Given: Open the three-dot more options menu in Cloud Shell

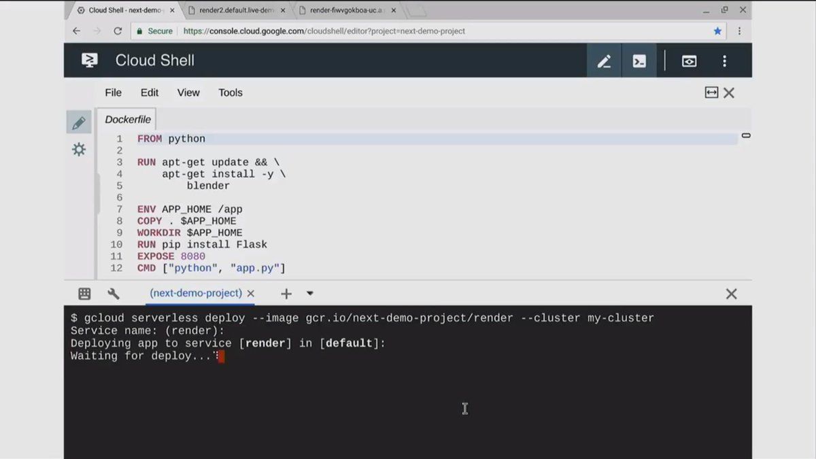Looking at the screenshot, I should pyautogui.click(x=724, y=61).
